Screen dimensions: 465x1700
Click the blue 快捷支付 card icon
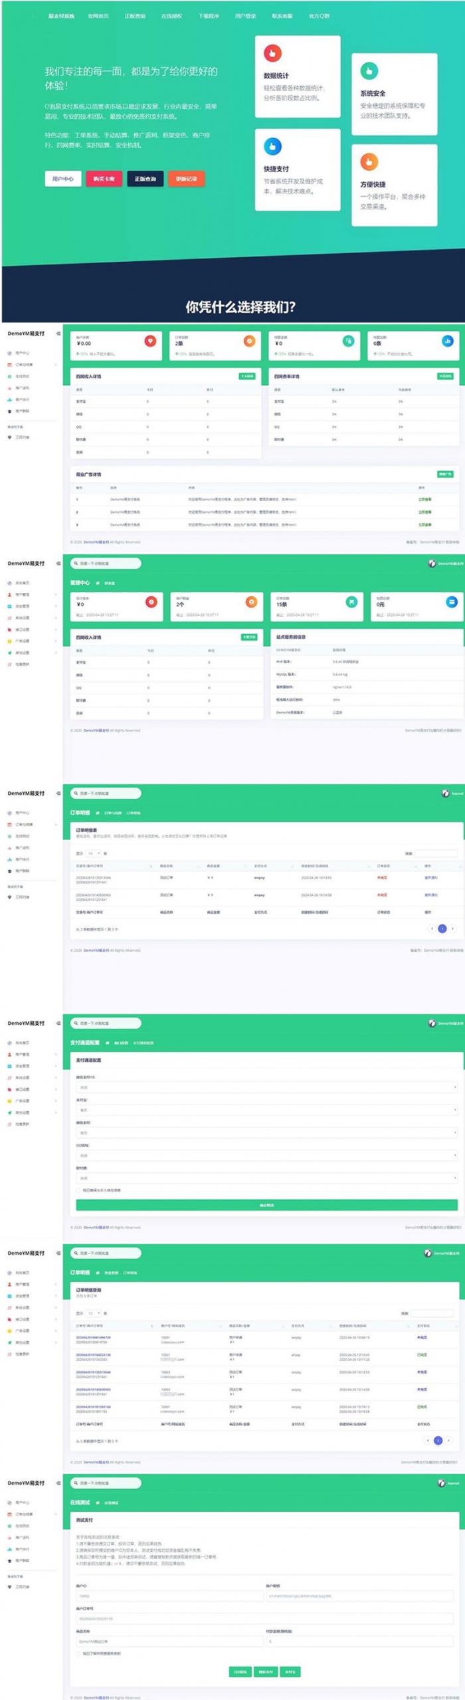pos(272,146)
